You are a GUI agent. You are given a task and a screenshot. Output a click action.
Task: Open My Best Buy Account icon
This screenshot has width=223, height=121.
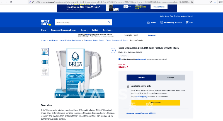(x=162, y=22)
